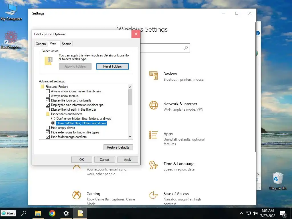Click the volume speaker tray icon

(x=255, y=213)
